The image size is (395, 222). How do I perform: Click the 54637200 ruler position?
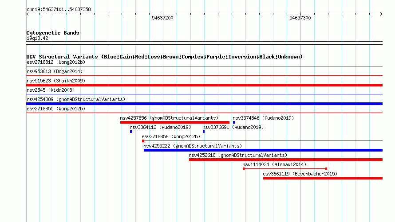click(x=162, y=18)
